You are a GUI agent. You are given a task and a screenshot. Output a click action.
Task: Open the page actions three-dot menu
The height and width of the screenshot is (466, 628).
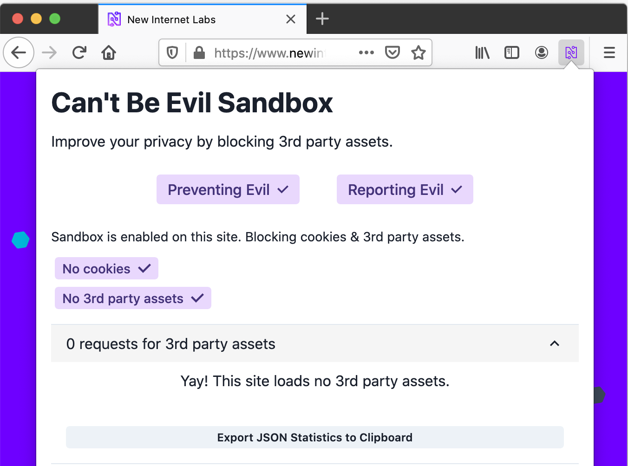click(x=366, y=52)
